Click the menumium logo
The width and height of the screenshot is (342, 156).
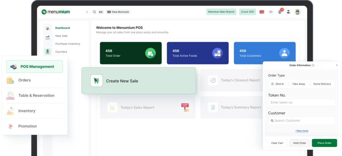point(56,12)
